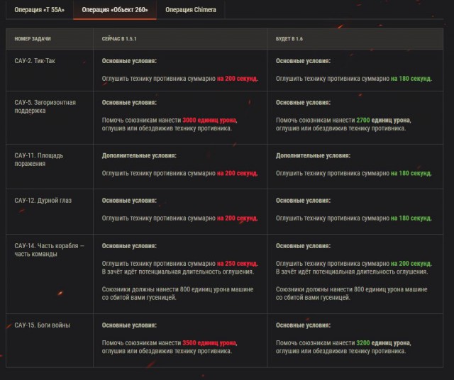Click green 'на 180 секунд' in САУ-2 row
Image resolution: width=454 pixels, height=380 pixels.
411,79
